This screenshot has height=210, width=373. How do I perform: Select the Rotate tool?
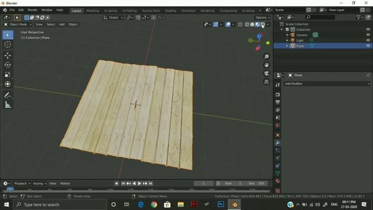(x=8, y=65)
